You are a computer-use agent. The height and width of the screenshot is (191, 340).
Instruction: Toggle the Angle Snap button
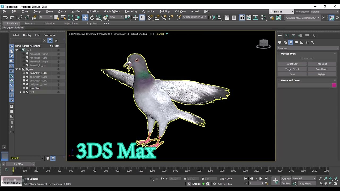pos(157,18)
